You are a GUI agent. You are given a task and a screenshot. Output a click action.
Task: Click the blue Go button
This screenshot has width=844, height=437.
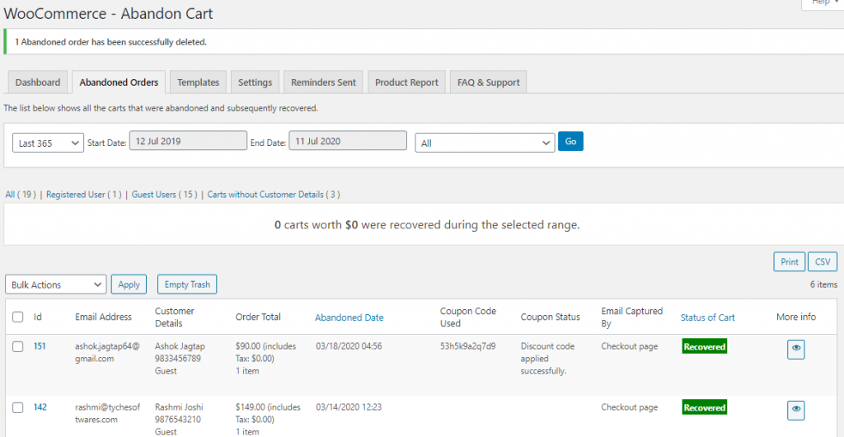tap(570, 141)
